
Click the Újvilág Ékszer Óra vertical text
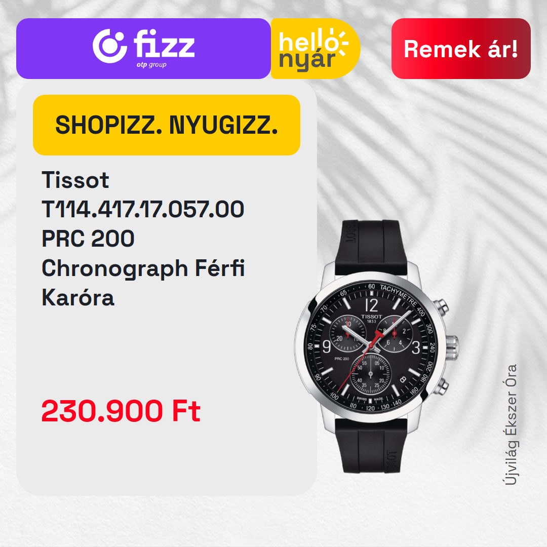click(511, 425)
